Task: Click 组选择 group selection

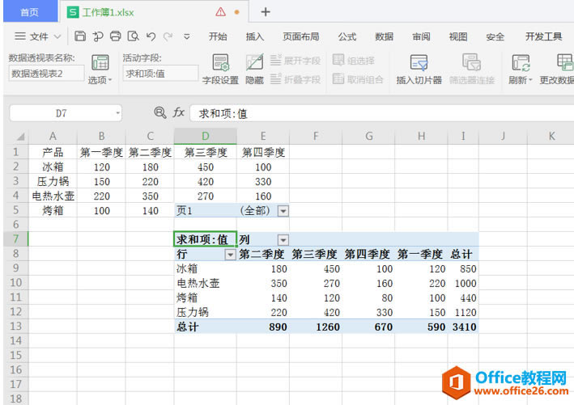Action: [354, 61]
